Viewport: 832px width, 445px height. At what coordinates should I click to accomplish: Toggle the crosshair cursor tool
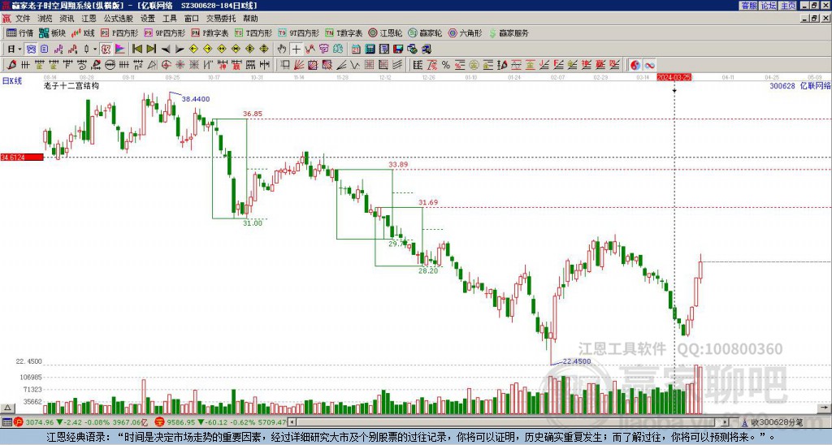coord(296,50)
